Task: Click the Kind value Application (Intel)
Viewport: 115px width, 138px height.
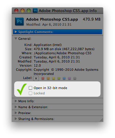Action: coord(48,45)
